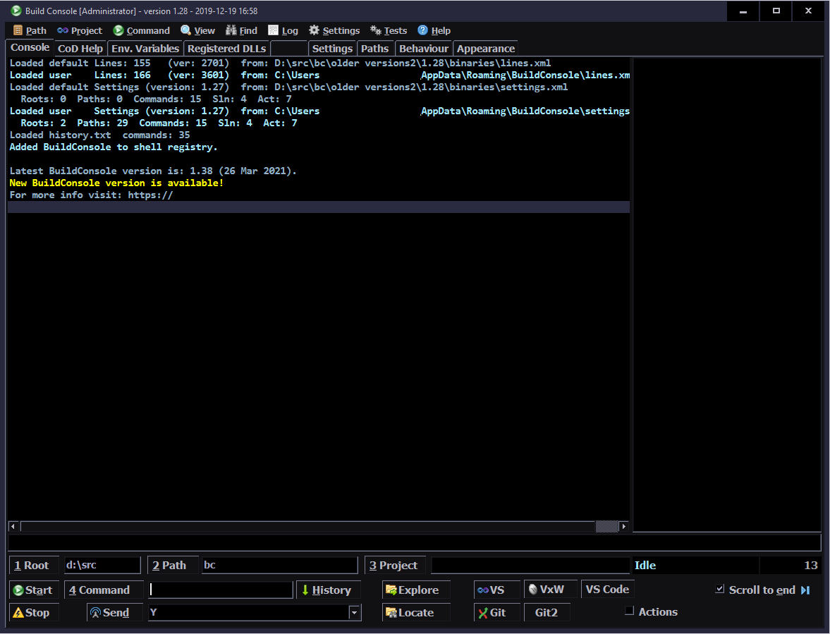This screenshot has height=634, width=830.
Task: Open the command History button
Action: tap(328, 590)
